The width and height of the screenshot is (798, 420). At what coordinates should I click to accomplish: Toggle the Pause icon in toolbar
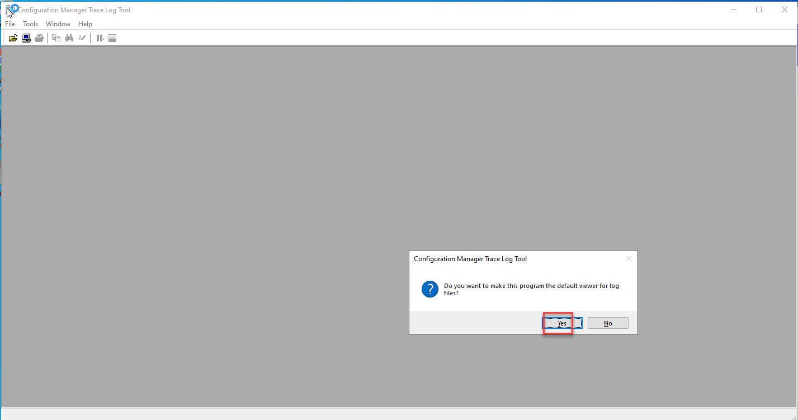click(x=100, y=38)
